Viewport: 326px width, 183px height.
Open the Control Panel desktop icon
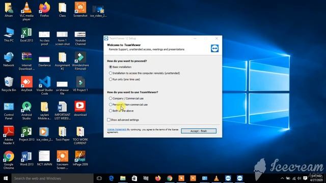(9, 111)
